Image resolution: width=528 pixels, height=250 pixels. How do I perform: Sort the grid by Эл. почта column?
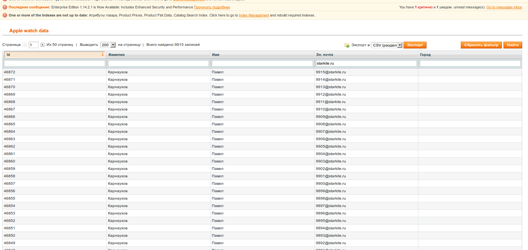325,55
